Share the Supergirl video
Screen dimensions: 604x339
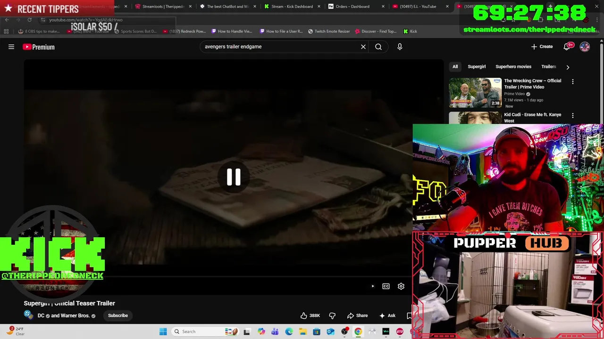(357, 315)
